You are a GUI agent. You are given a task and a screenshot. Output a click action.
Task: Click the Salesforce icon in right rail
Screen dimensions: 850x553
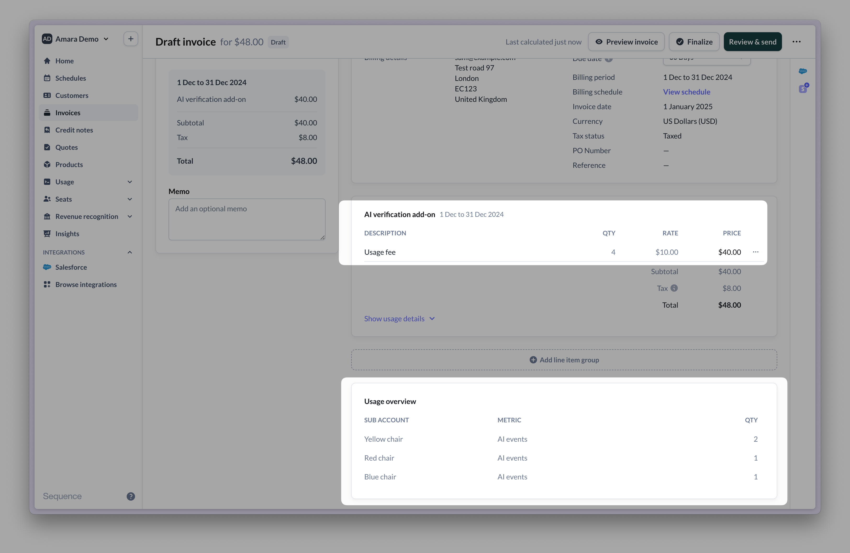(x=803, y=71)
